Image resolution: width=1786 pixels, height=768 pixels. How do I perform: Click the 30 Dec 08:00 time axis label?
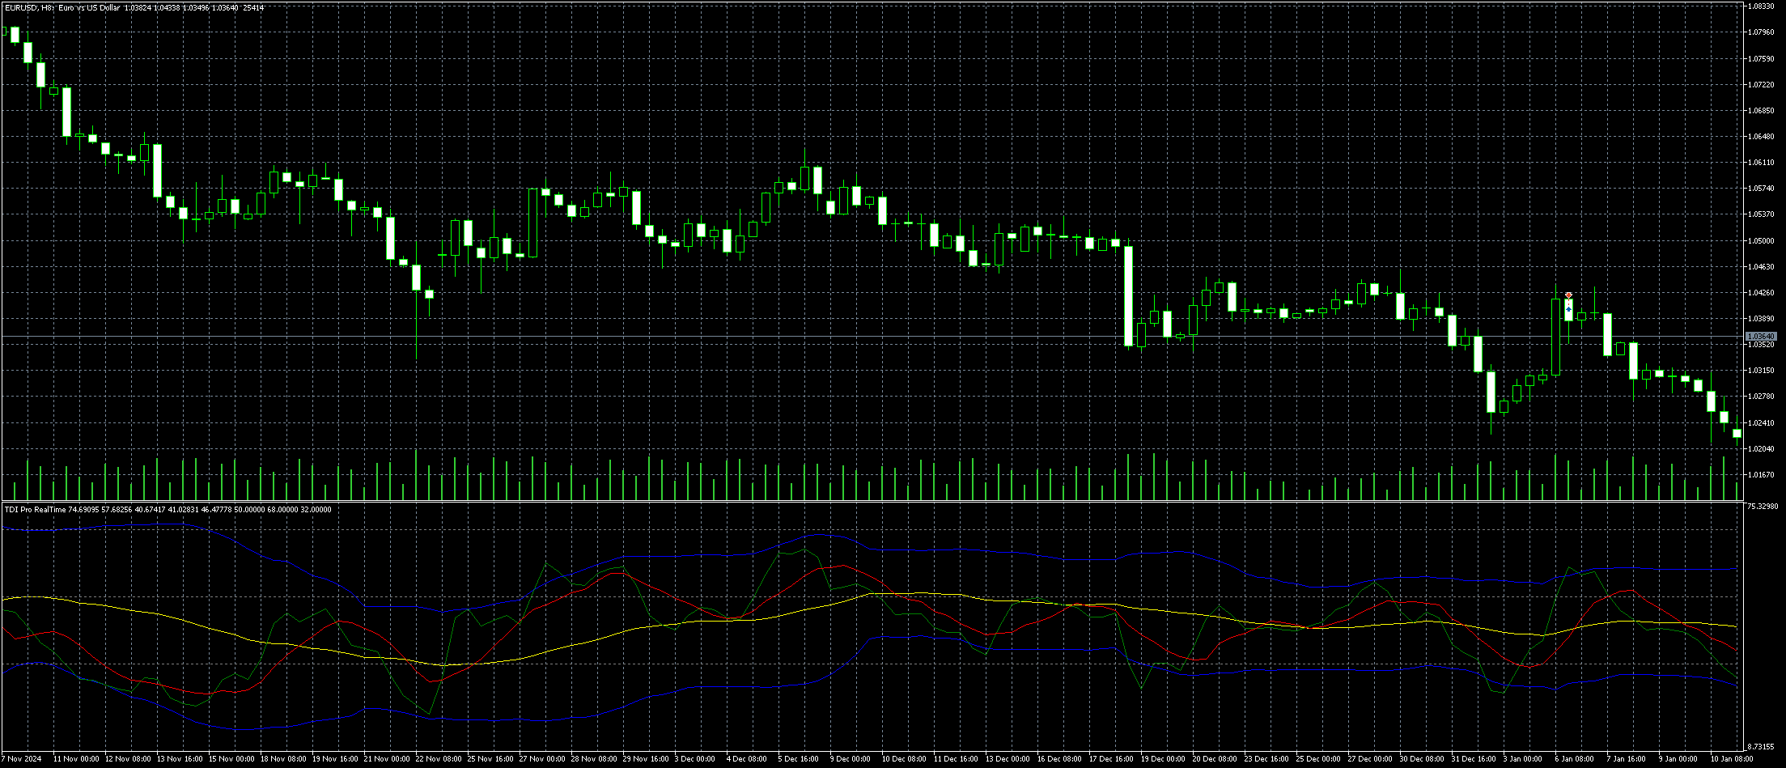coord(1423,759)
